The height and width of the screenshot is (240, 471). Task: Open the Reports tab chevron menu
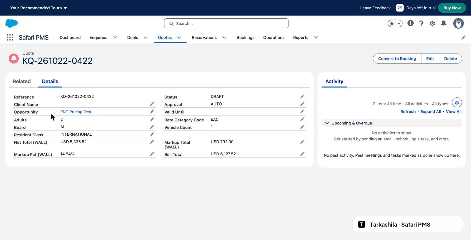[316, 37]
